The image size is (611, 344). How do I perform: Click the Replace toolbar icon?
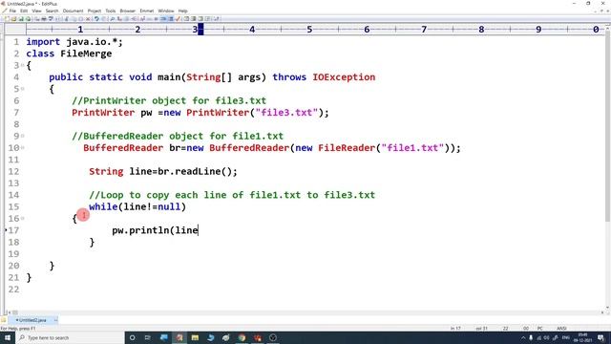point(119,19)
